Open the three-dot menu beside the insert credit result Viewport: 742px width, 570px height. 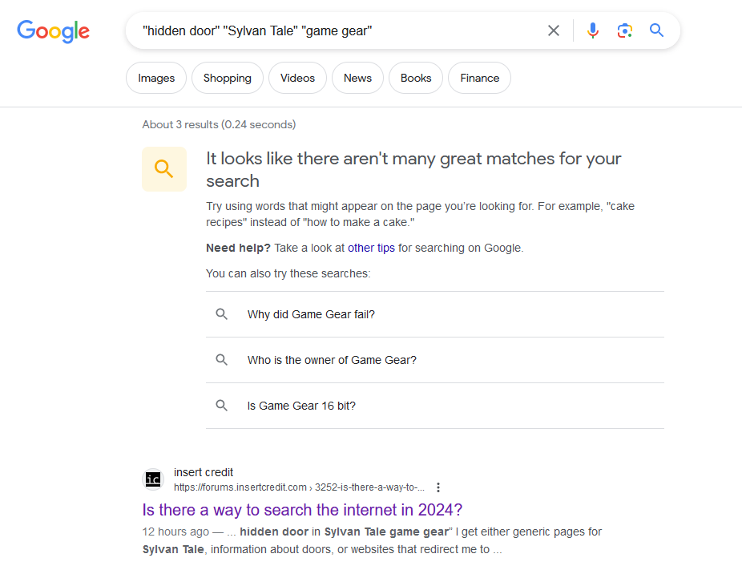(438, 487)
